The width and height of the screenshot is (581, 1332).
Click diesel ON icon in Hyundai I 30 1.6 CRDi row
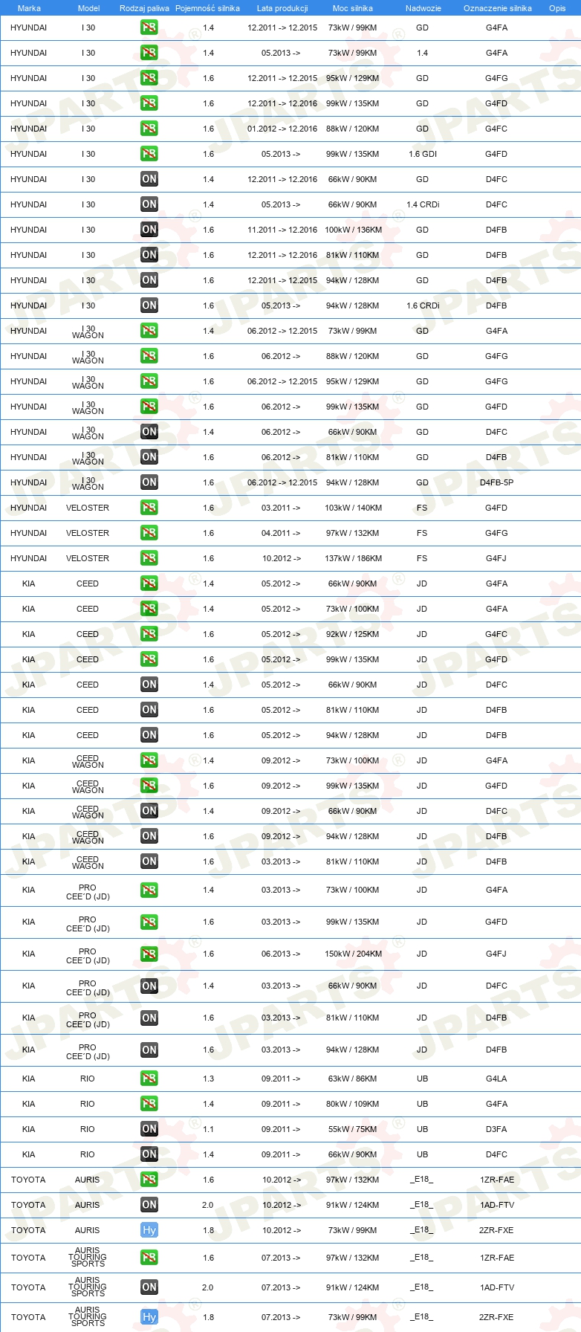pos(149,305)
